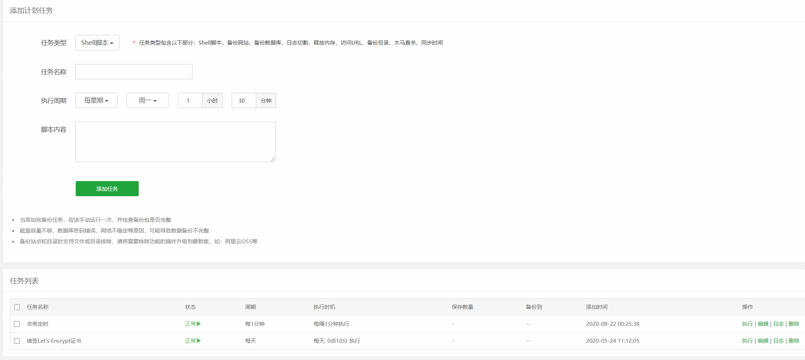The height and width of the screenshot is (360, 805).
Task: Click the 每天, 0点10分 执行 cell
Action: click(x=337, y=341)
